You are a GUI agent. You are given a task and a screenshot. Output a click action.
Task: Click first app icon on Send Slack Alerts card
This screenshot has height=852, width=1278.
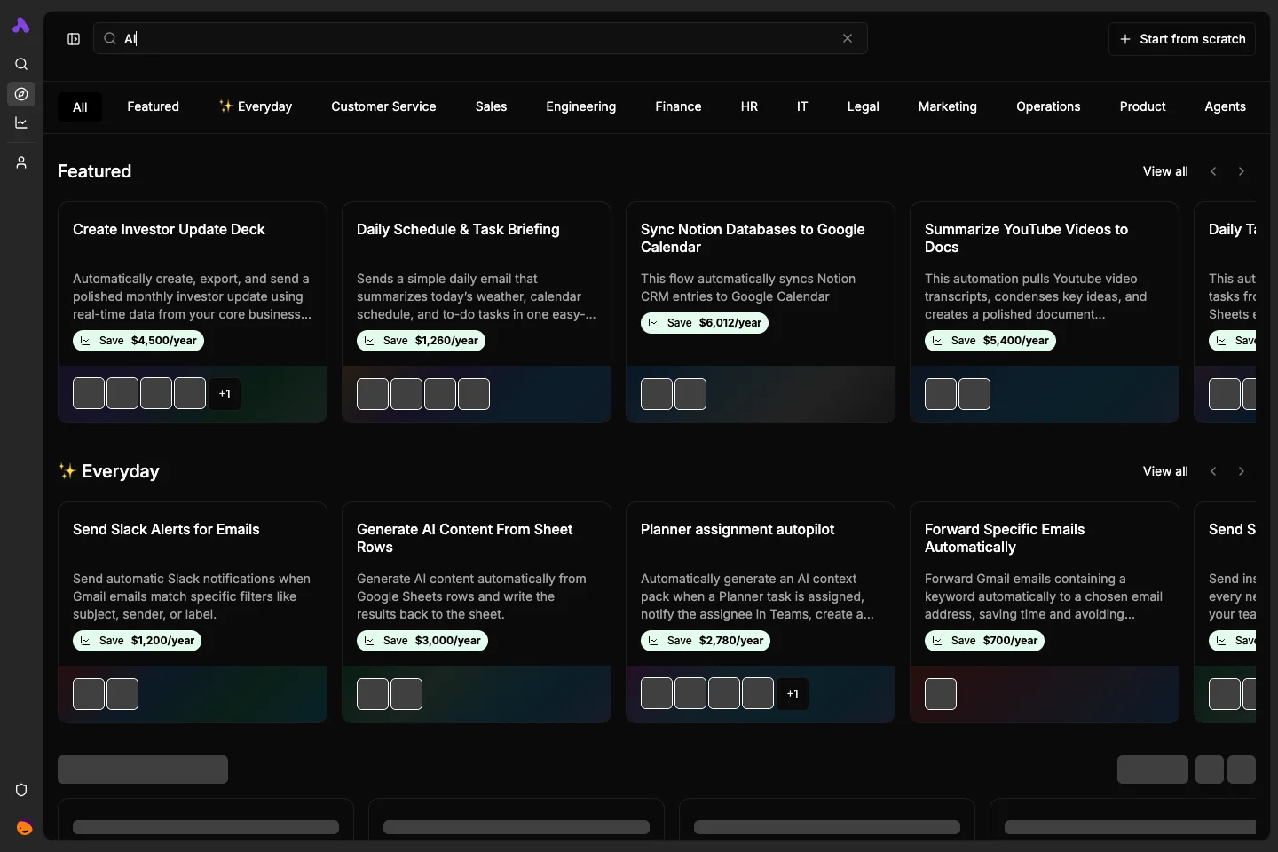(89, 694)
